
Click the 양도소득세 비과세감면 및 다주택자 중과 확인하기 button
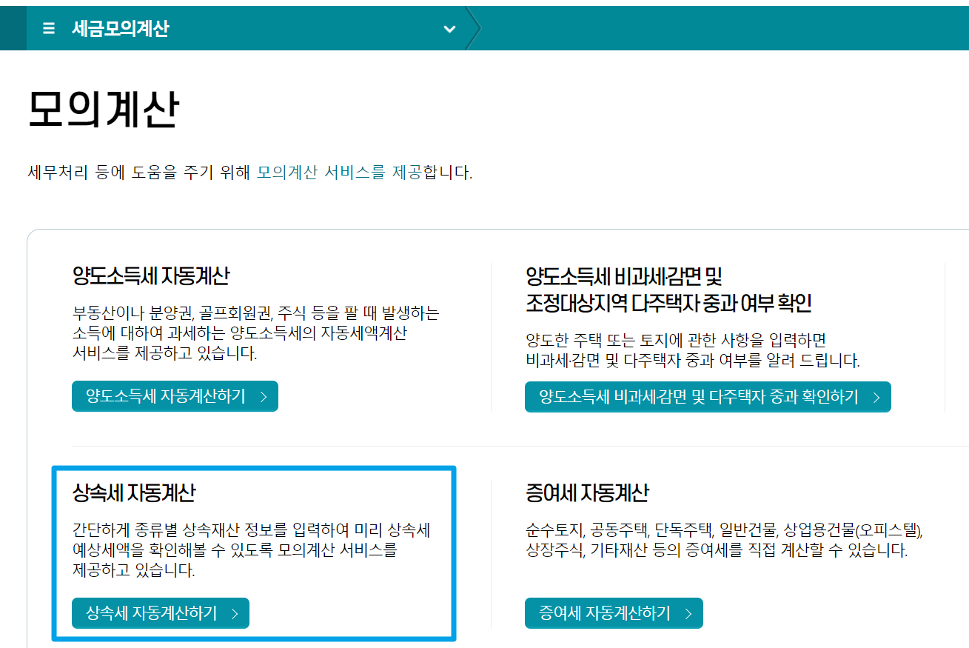(x=708, y=397)
